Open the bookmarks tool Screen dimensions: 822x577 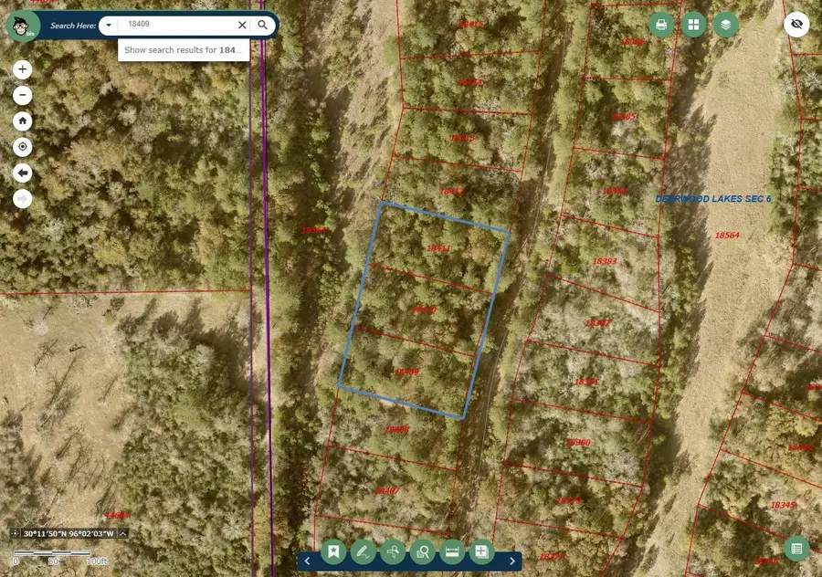pyautogui.click(x=334, y=551)
